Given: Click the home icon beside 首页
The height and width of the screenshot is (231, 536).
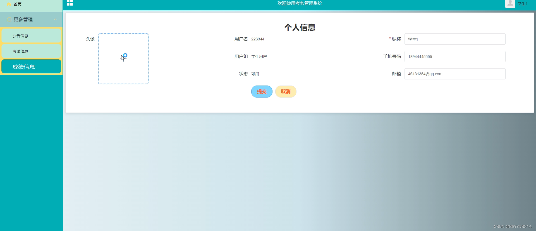Looking at the screenshot, I should (x=9, y=4).
